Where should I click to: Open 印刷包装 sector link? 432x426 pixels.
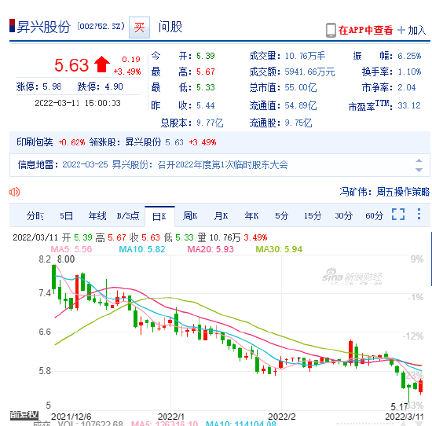[35, 142]
